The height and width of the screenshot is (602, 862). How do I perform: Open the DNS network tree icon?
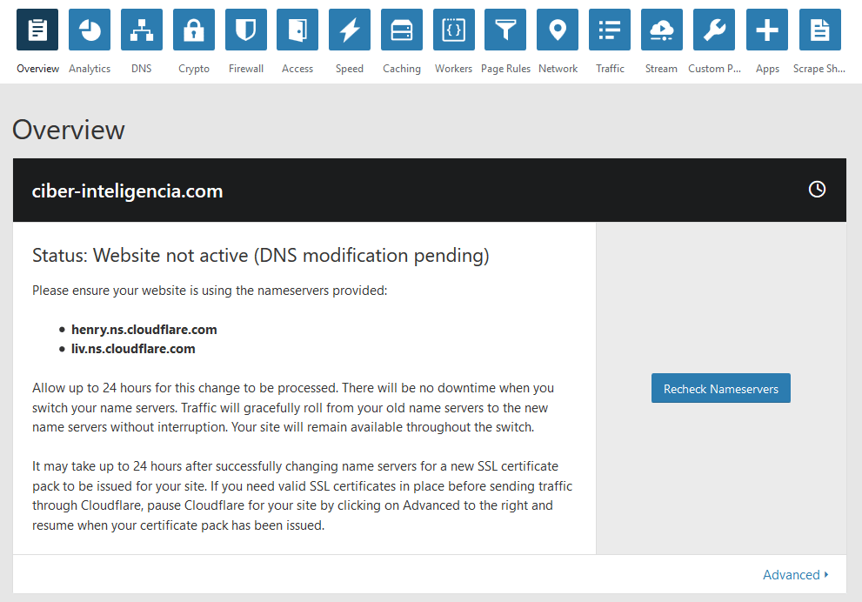[141, 30]
